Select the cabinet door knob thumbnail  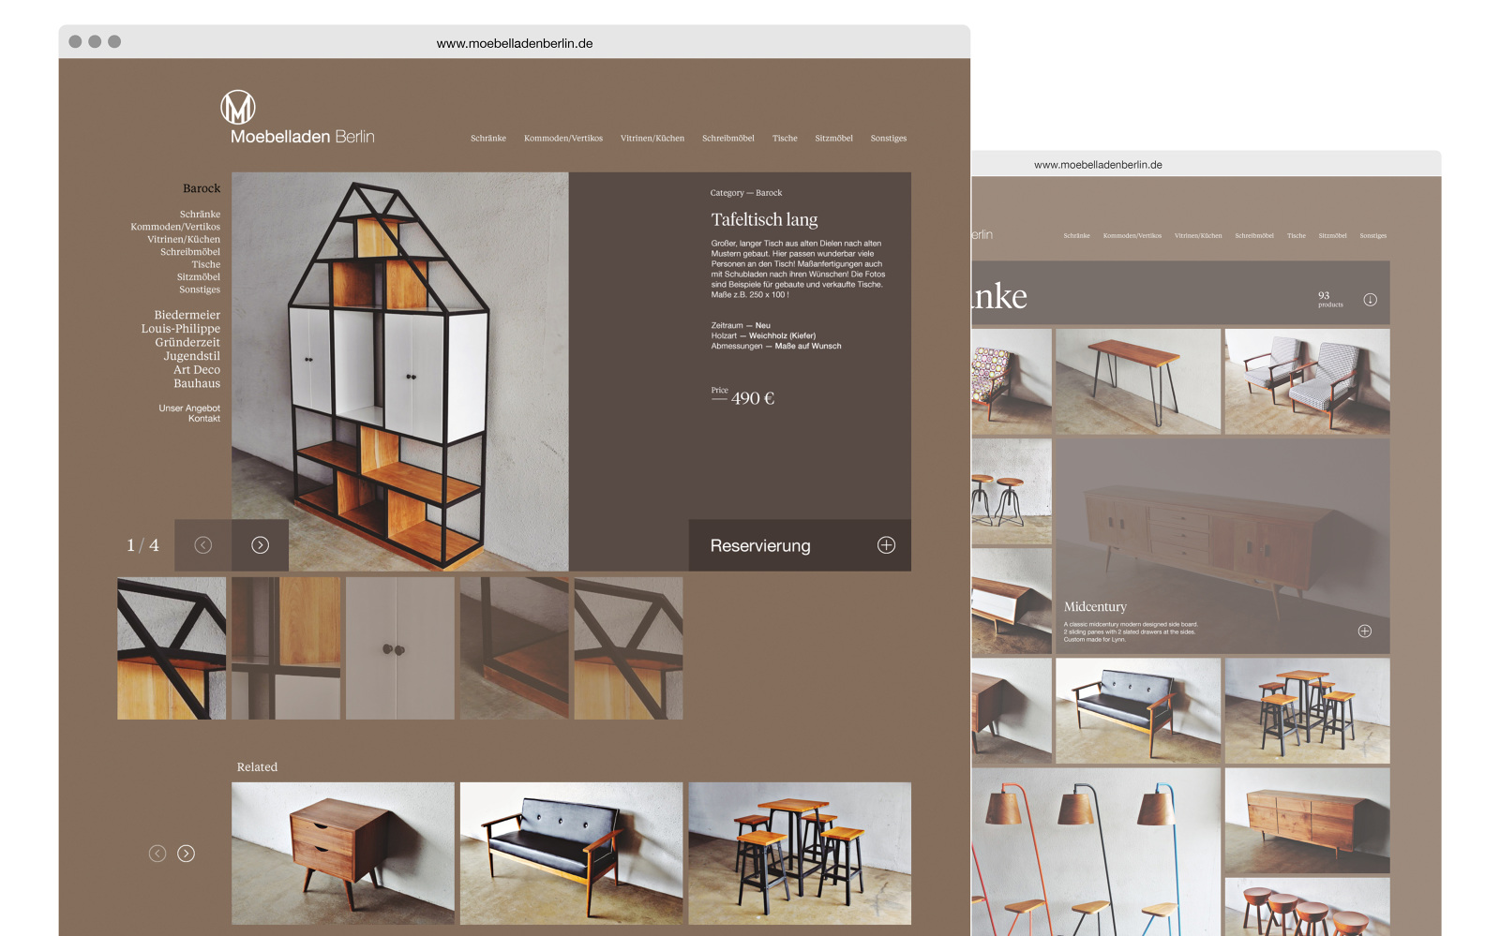[399, 648]
